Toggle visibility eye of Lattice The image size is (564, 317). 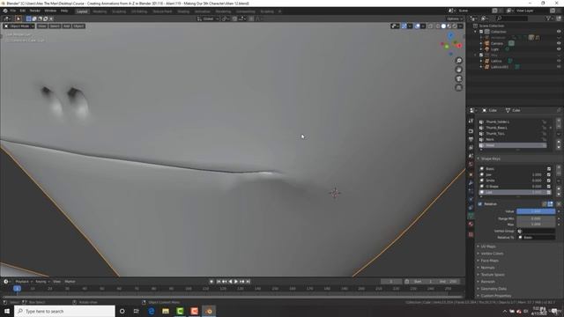[x=559, y=61]
